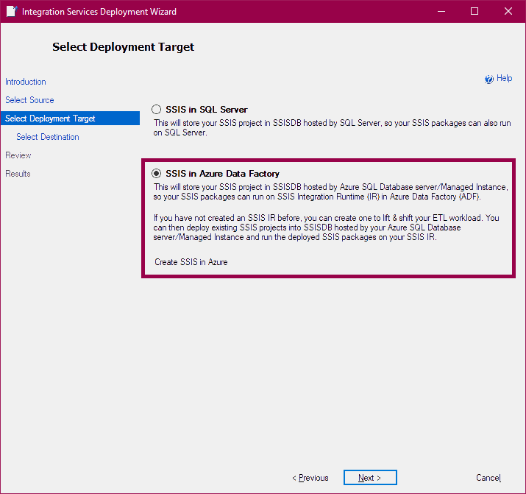The height and width of the screenshot is (494, 526).
Task: Click the blue Help question mark icon
Action: point(489,79)
